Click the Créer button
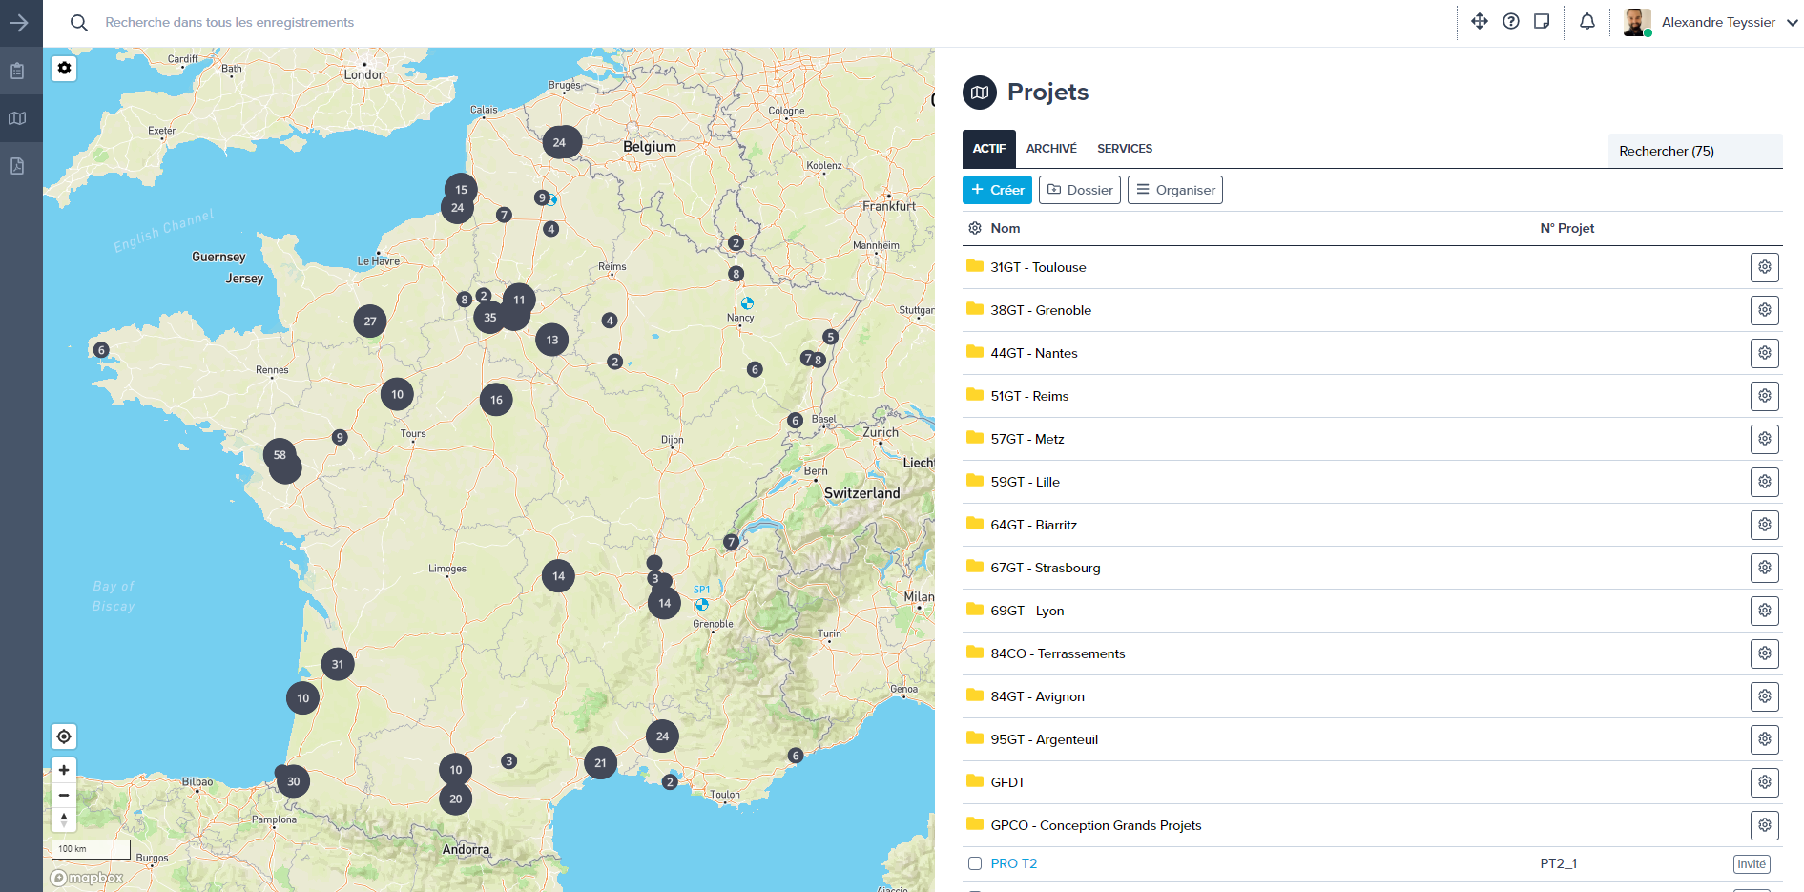Viewport: 1804px width, 892px height. tap(997, 190)
